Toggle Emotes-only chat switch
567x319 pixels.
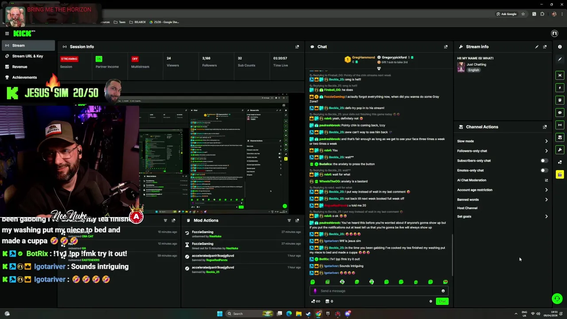click(x=544, y=171)
